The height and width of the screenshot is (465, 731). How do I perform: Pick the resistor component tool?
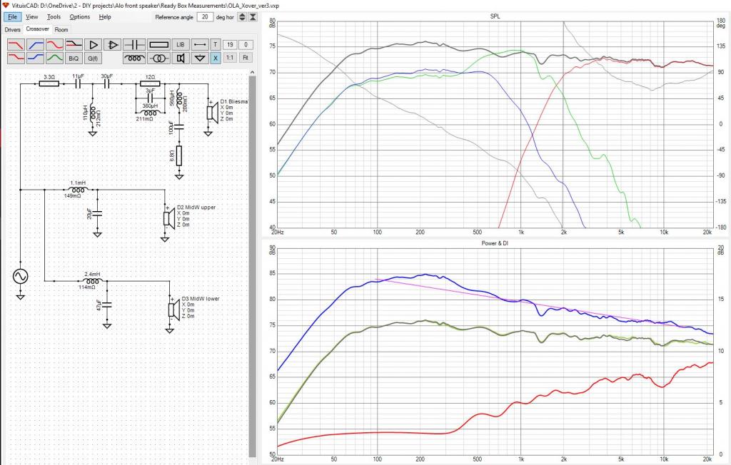coord(158,45)
